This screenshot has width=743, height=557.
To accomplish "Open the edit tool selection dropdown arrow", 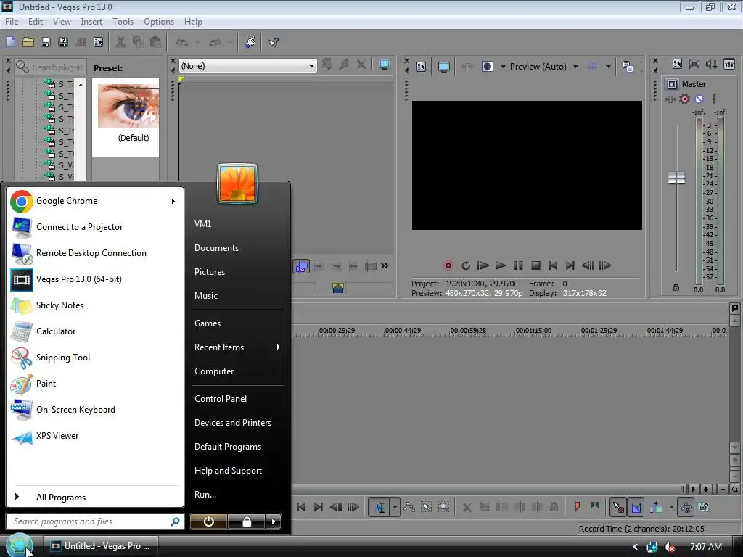I will point(395,507).
